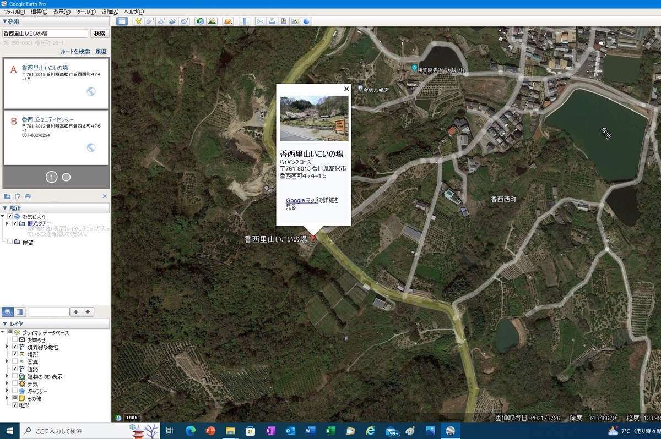The image size is (661, 439).
Task: Open the ヘルプ menu
Action: [x=134, y=12]
